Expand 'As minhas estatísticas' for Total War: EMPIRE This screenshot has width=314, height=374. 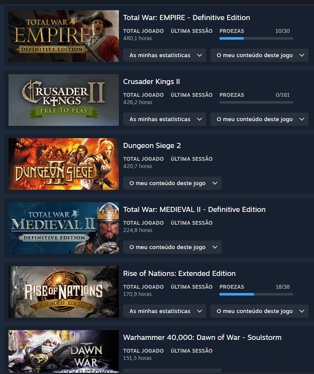164,55
